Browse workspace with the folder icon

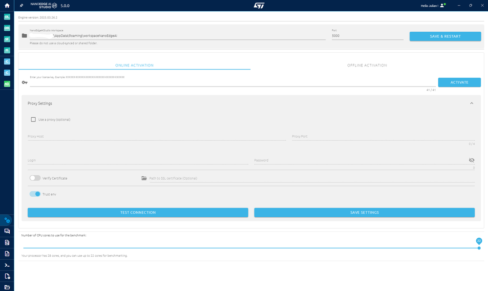click(x=24, y=36)
